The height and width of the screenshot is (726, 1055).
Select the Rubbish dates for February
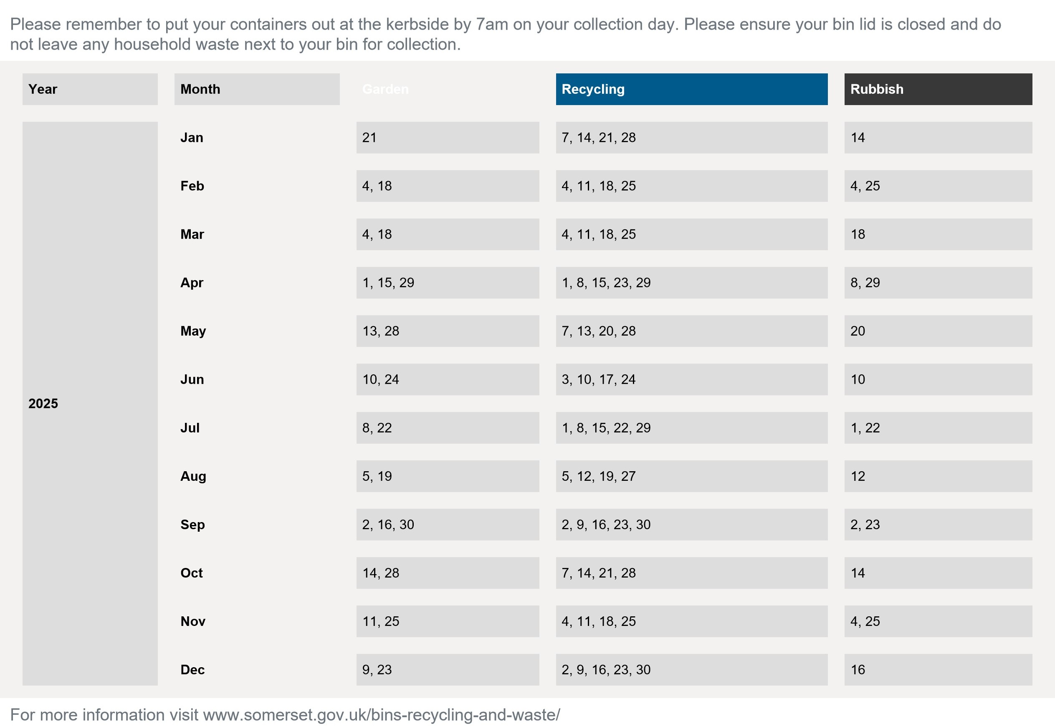[x=938, y=186]
